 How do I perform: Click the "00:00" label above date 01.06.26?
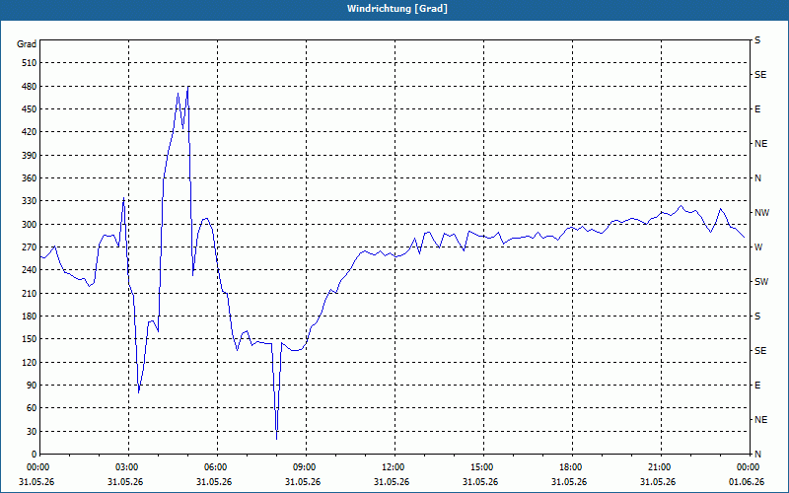[x=750, y=467]
